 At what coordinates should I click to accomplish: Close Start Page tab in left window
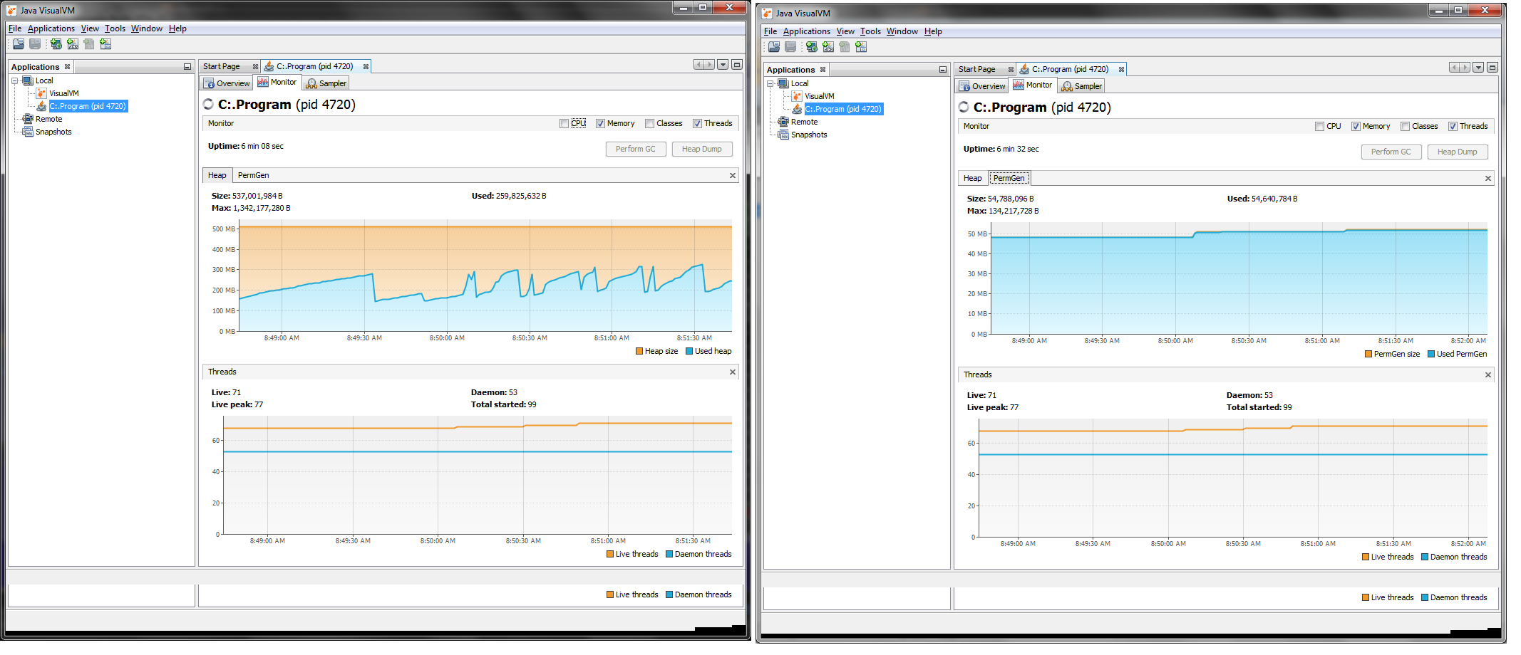tap(255, 67)
